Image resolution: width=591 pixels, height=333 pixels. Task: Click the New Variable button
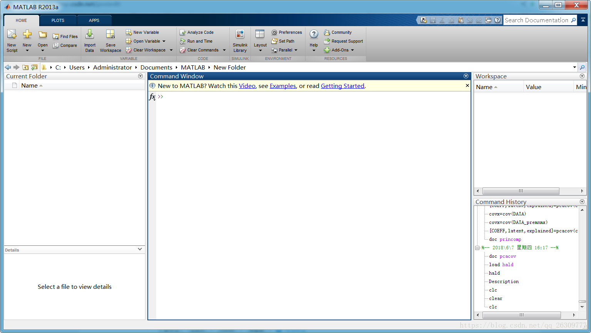[x=142, y=32]
